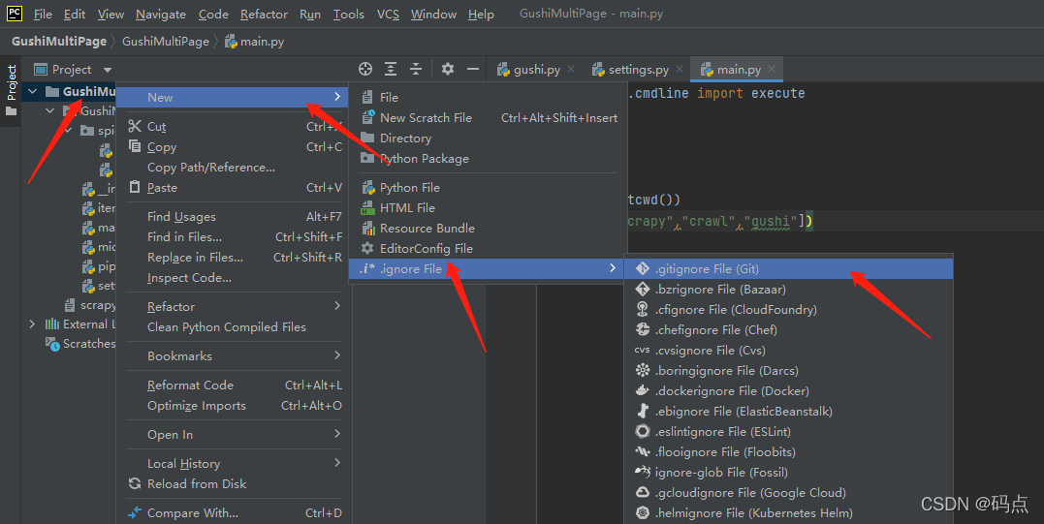Open the File menu
Image resolution: width=1044 pixels, height=524 pixels.
(x=43, y=14)
